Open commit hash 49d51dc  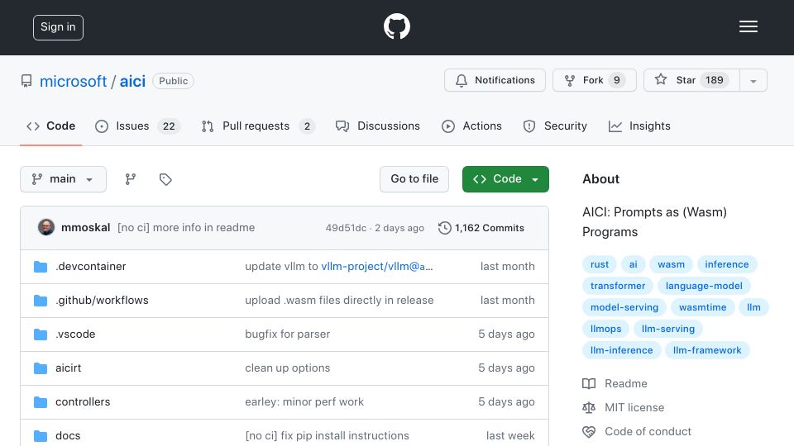[x=346, y=228]
